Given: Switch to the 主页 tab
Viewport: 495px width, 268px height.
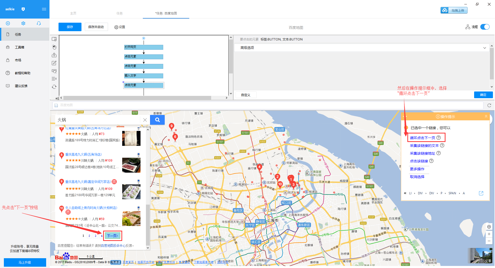Looking at the screenshot, I should [x=73, y=13].
